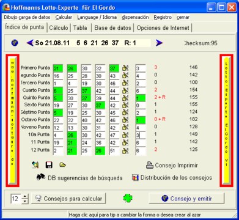Click the dice icon in Primero Punta row
This screenshot has width=239, height=220.
125,68
